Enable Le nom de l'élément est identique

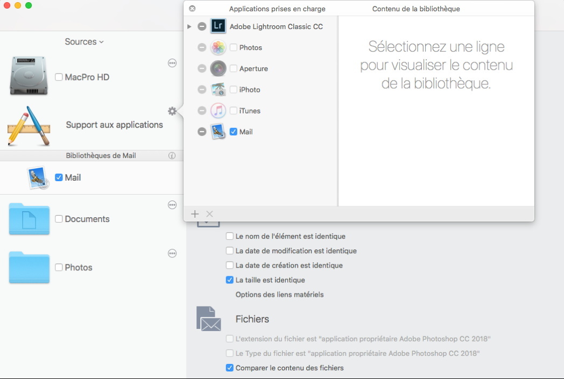229,236
